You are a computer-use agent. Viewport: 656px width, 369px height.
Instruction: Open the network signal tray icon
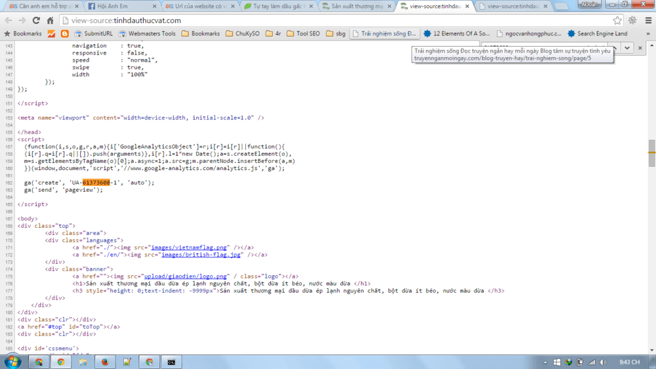(x=592, y=362)
